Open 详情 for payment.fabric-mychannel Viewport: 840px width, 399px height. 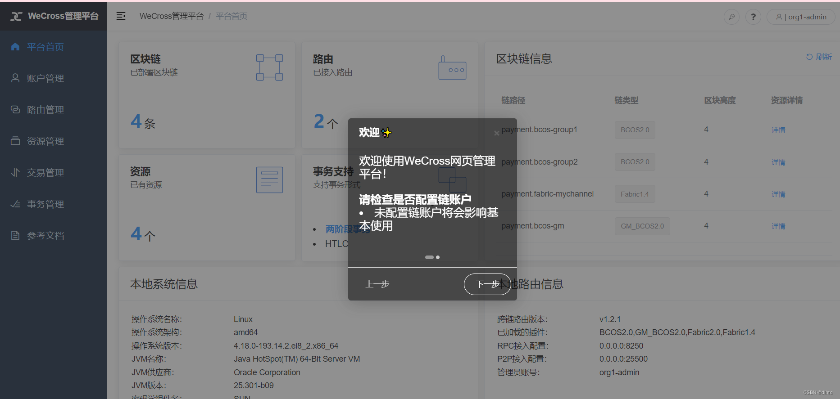click(778, 194)
